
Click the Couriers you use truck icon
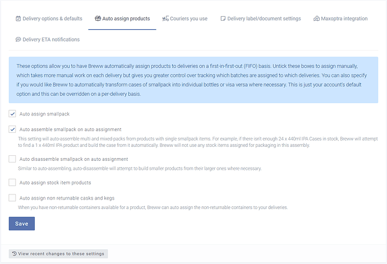(x=165, y=19)
